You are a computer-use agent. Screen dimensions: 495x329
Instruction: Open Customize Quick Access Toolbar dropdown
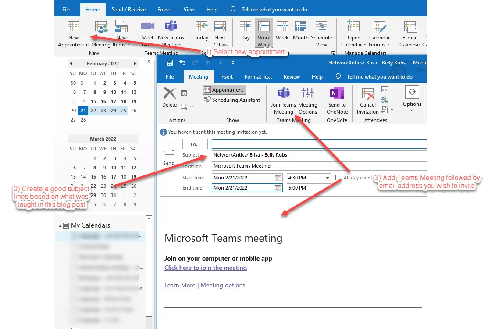coord(233,63)
